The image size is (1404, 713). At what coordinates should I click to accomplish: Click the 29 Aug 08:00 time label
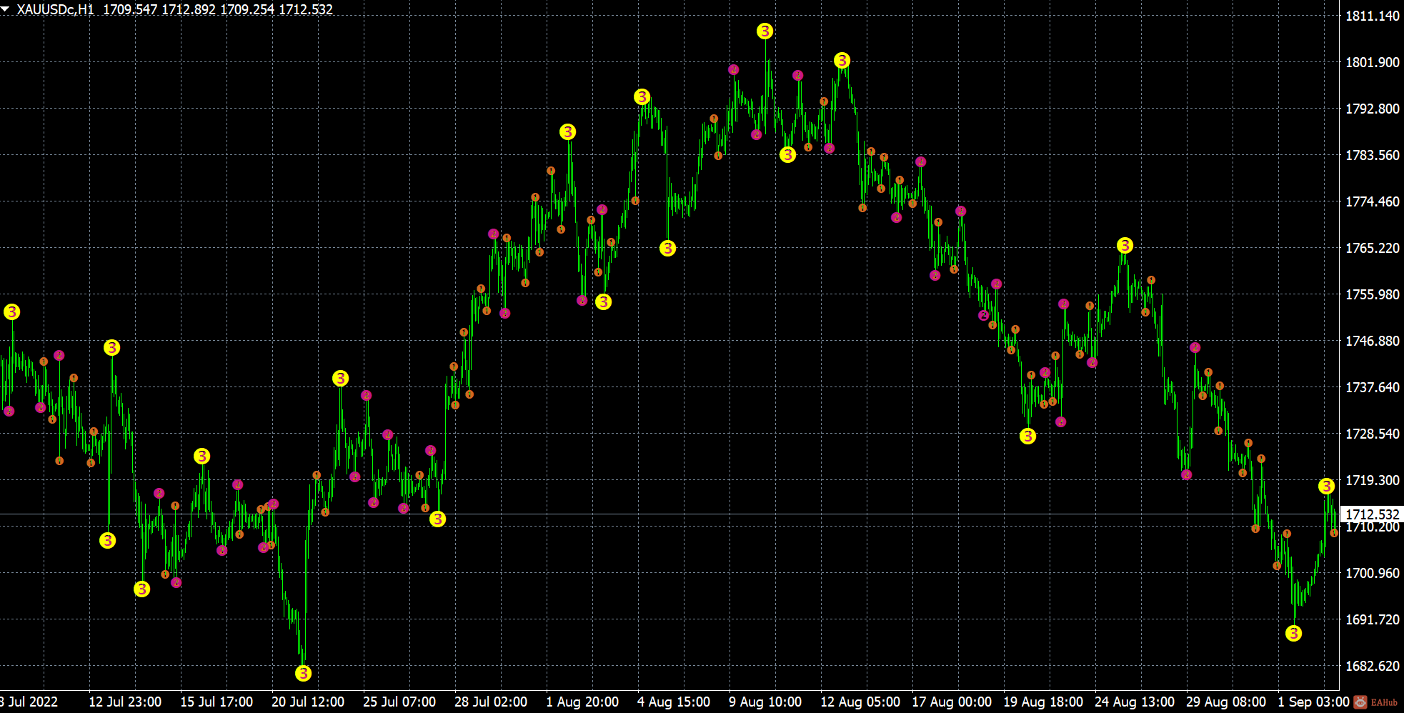tap(1226, 702)
